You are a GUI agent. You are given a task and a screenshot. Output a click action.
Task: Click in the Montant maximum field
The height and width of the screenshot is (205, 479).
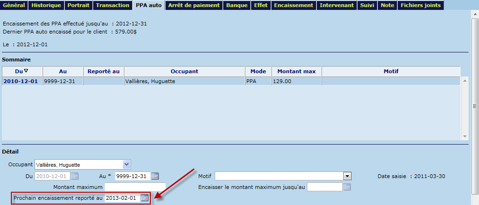[x=135, y=187]
